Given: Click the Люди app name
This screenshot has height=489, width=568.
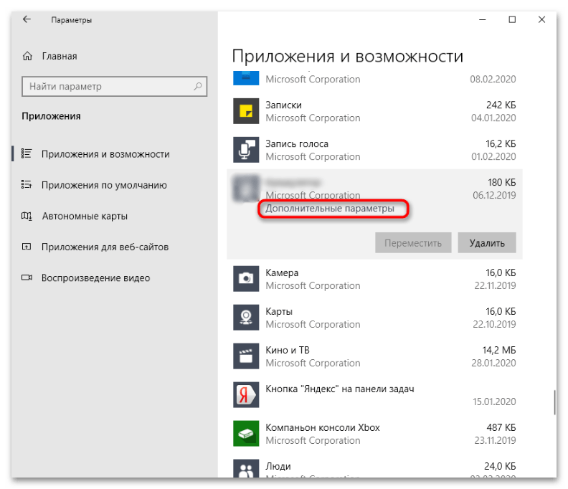Looking at the screenshot, I should 278,466.
